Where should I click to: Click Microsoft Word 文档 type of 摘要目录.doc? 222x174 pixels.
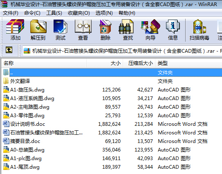click(183, 141)
